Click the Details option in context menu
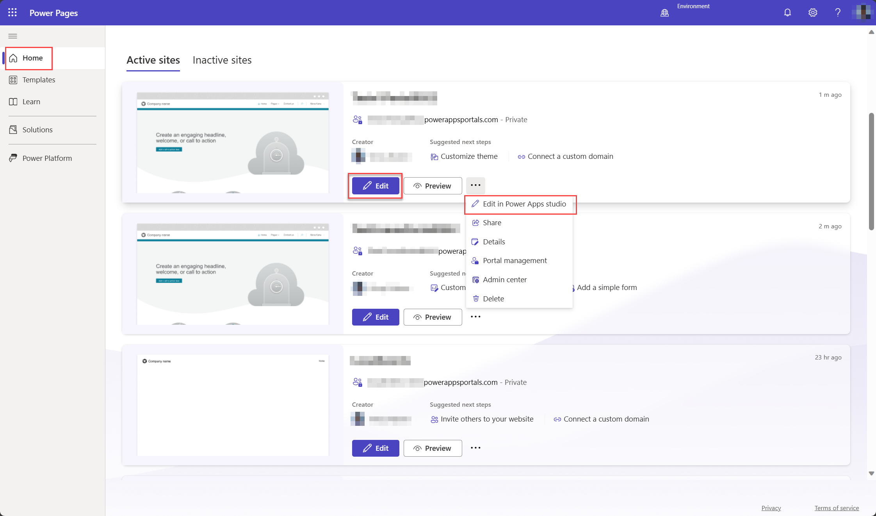The width and height of the screenshot is (876, 516). coord(494,242)
